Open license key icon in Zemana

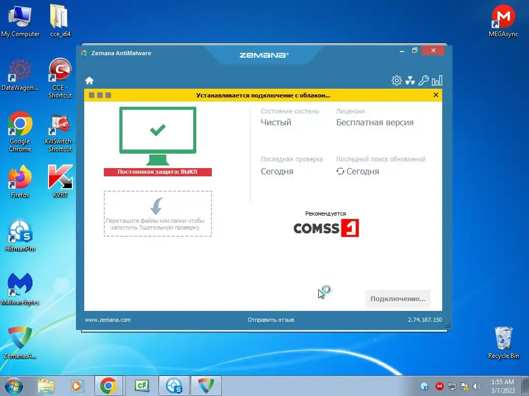tap(424, 80)
